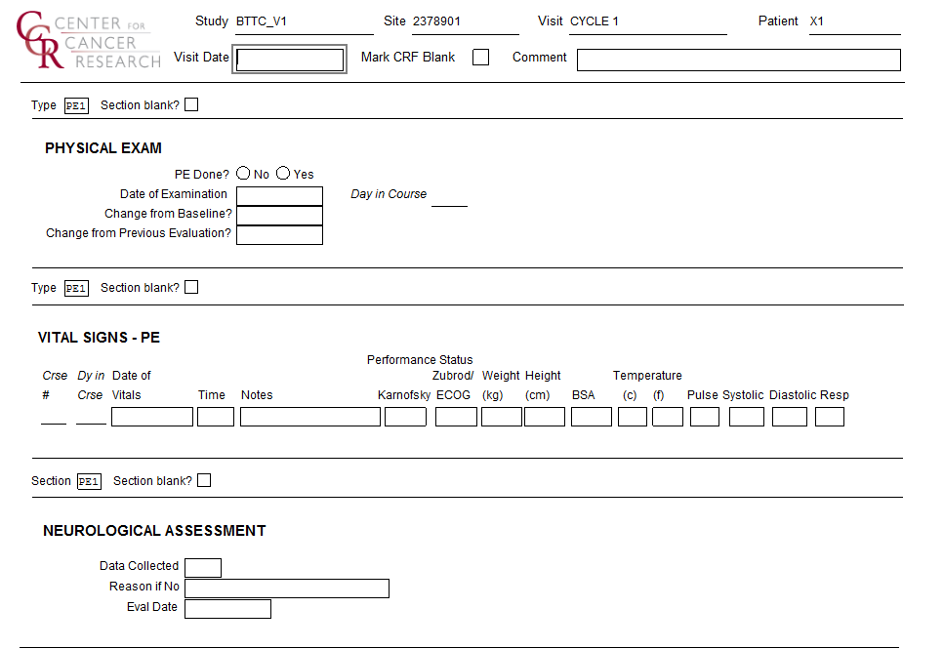This screenshot has width=944, height=649.
Task: Click the Date of Vitals field
Action: [152, 417]
